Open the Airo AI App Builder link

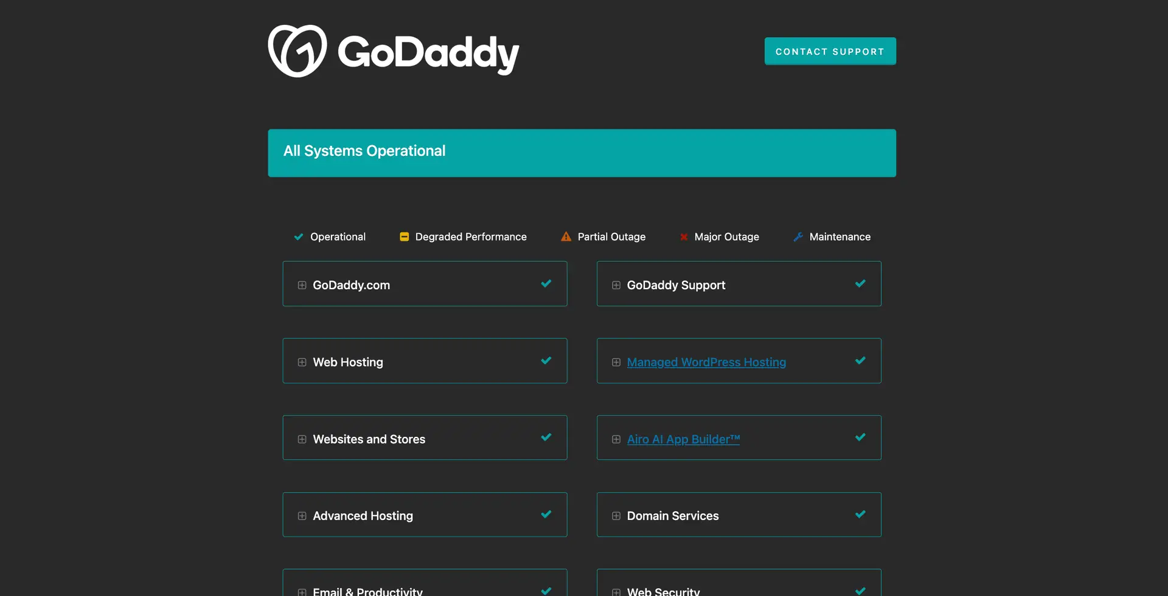(x=683, y=439)
